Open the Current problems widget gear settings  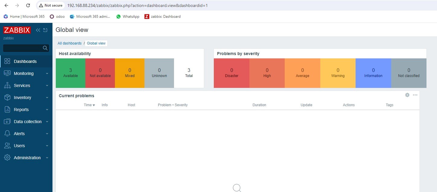407,95
